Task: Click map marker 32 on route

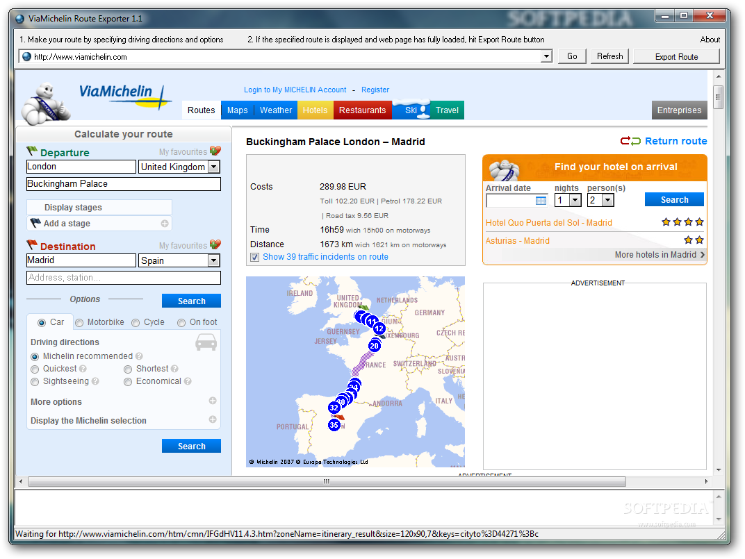Action: coord(334,408)
